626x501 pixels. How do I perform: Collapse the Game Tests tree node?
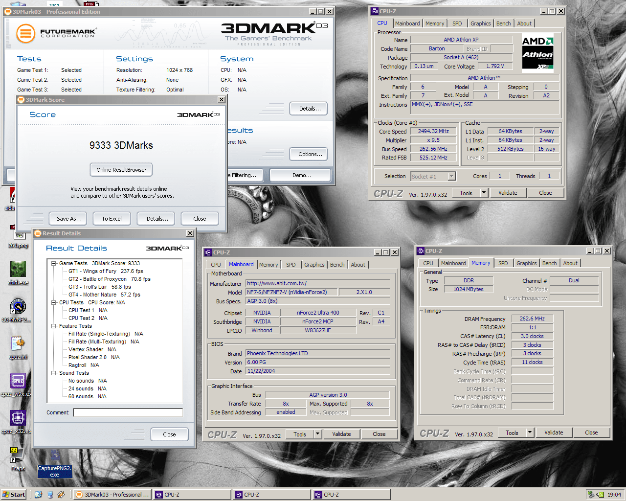tap(53, 263)
